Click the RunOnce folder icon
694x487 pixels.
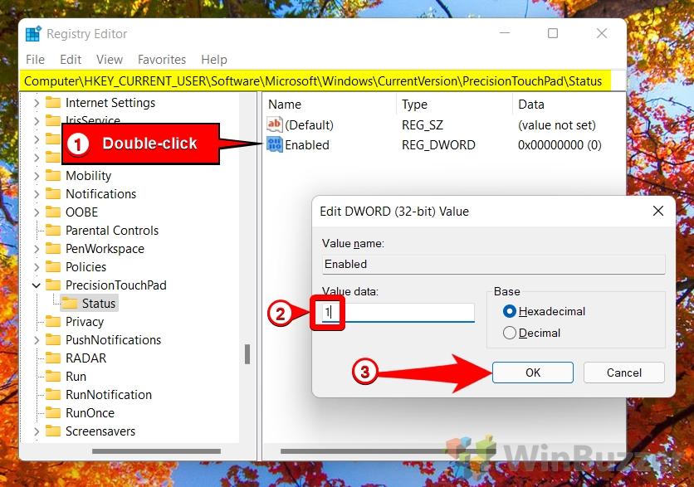tap(53, 412)
